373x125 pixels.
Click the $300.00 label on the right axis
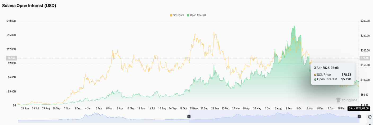click(365, 21)
